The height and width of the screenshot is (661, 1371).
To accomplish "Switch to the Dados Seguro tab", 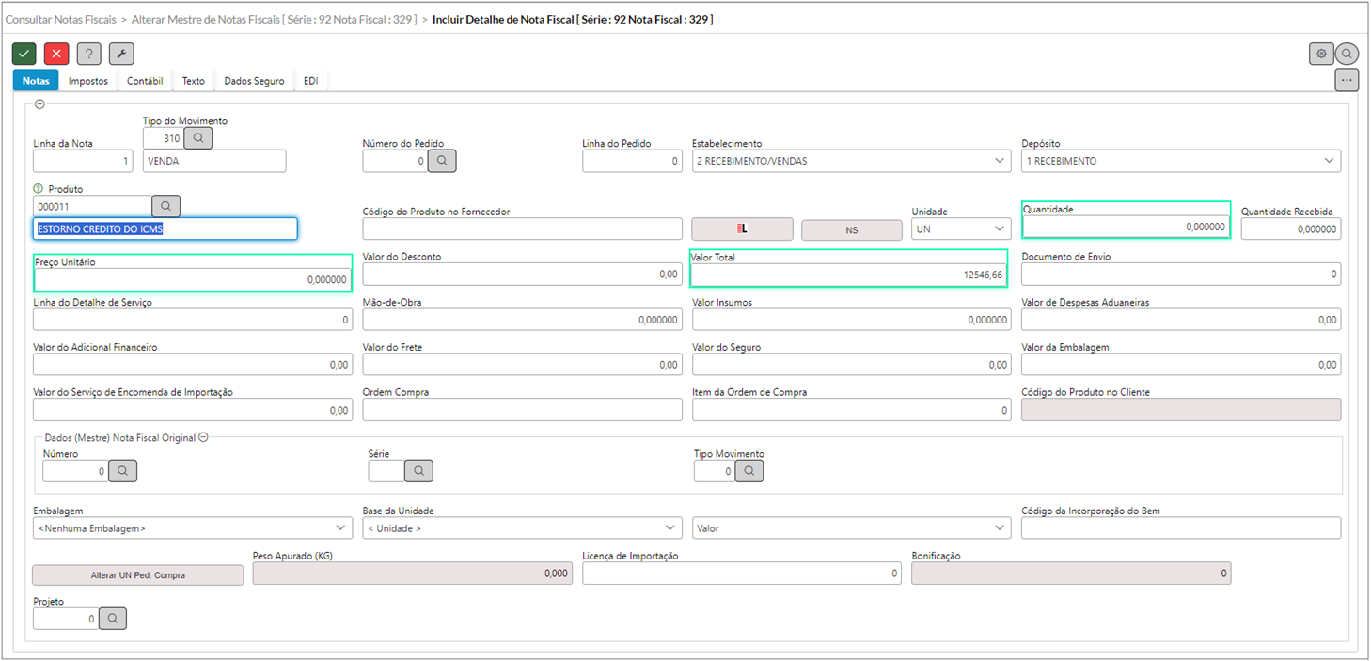I will tap(254, 81).
